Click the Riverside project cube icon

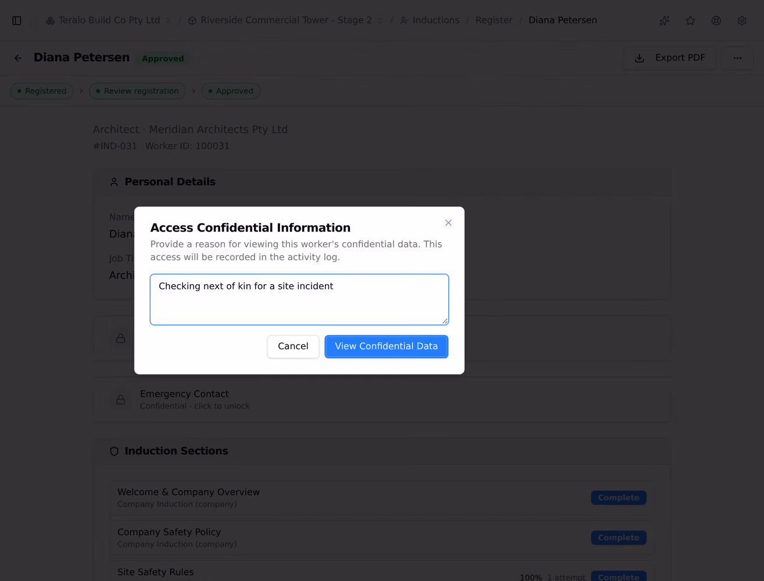coord(192,20)
